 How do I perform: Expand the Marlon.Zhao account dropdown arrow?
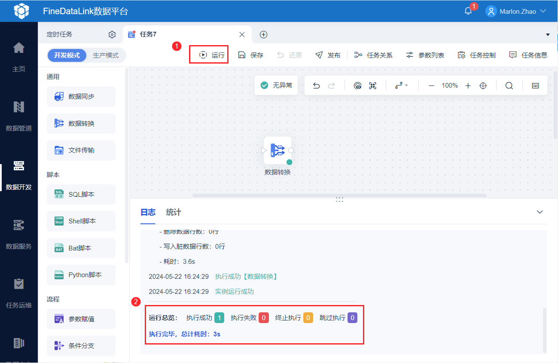pyautogui.click(x=543, y=11)
